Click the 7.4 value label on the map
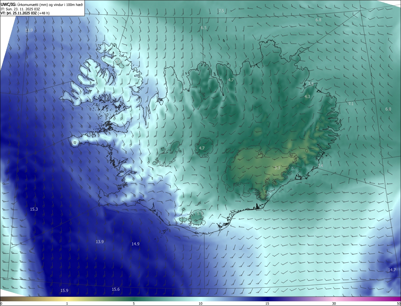Screen dimensions: 401x306 pos(320,166)
